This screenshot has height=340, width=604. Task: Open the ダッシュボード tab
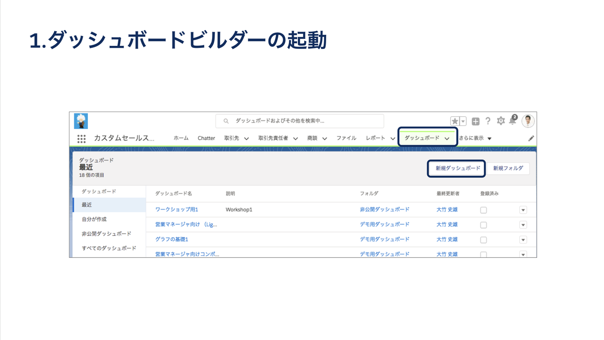(x=422, y=138)
